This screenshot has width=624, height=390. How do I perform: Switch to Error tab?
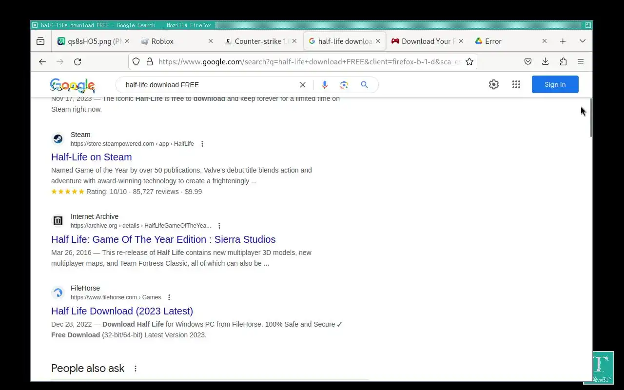(x=511, y=41)
